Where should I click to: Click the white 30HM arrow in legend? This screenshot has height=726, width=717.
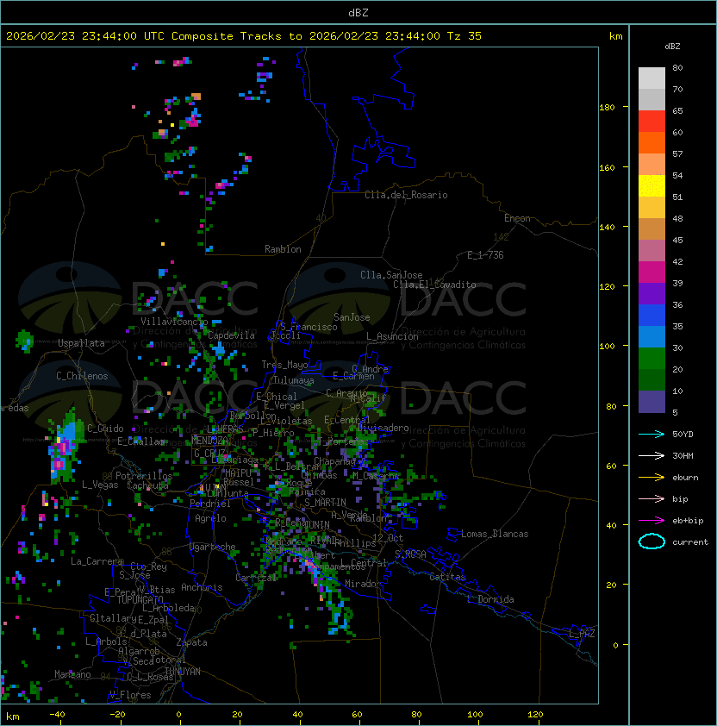tap(652, 456)
